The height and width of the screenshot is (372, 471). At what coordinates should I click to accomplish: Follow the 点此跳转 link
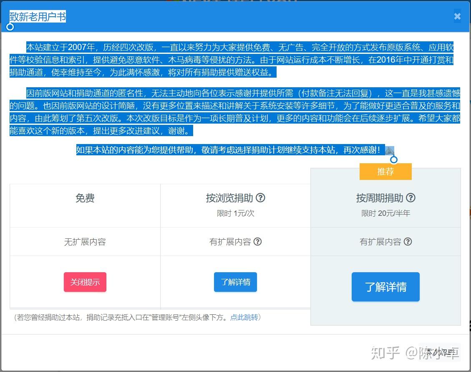tap(244, 317)
